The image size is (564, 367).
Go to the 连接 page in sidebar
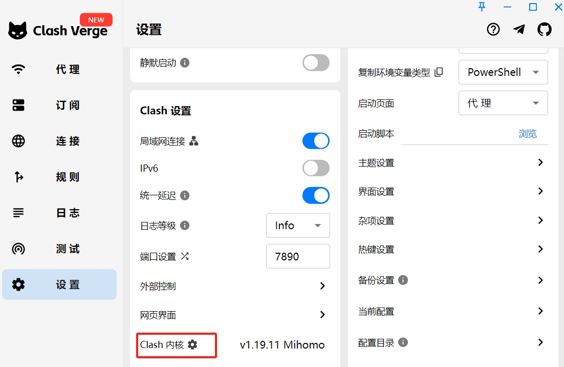tap(59, 141)
